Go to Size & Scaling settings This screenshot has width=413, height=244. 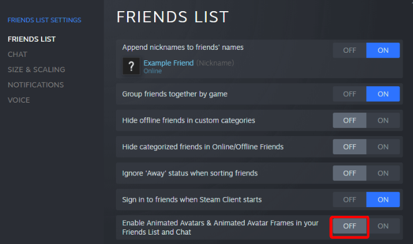coord(36,70)
